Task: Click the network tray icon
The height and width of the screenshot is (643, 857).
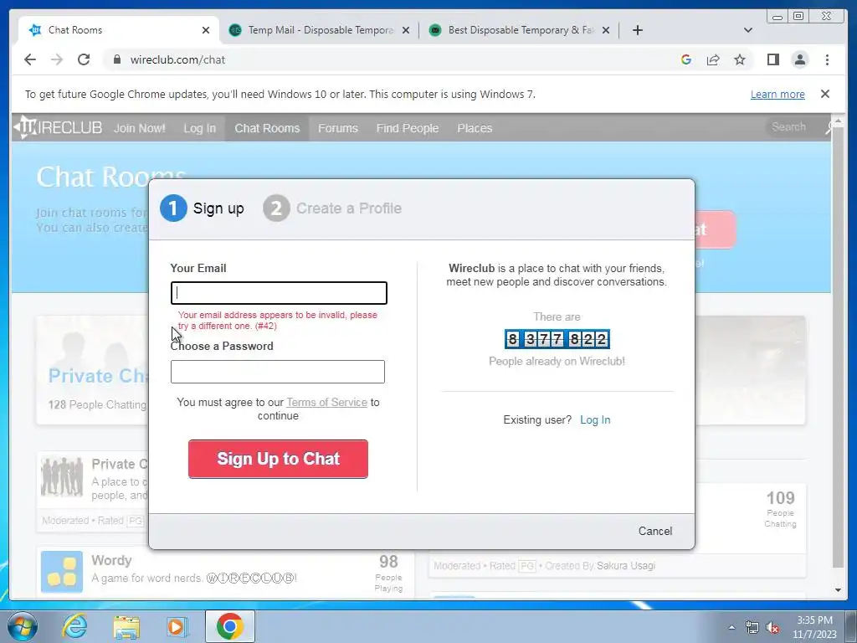Action: tap(752, 628)
